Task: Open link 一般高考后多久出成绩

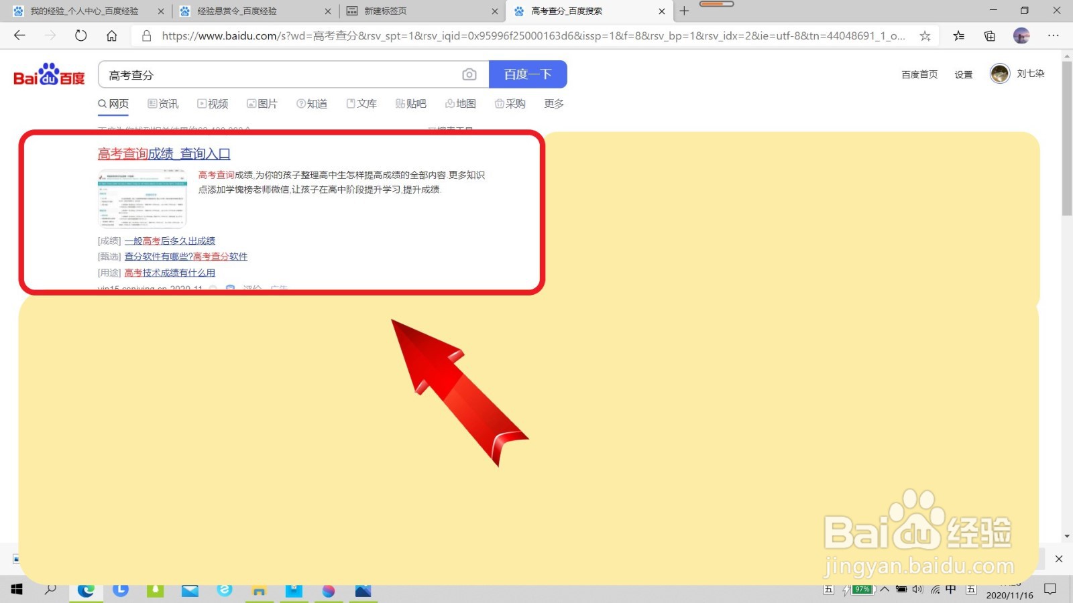Action: (x=170, y=241)
